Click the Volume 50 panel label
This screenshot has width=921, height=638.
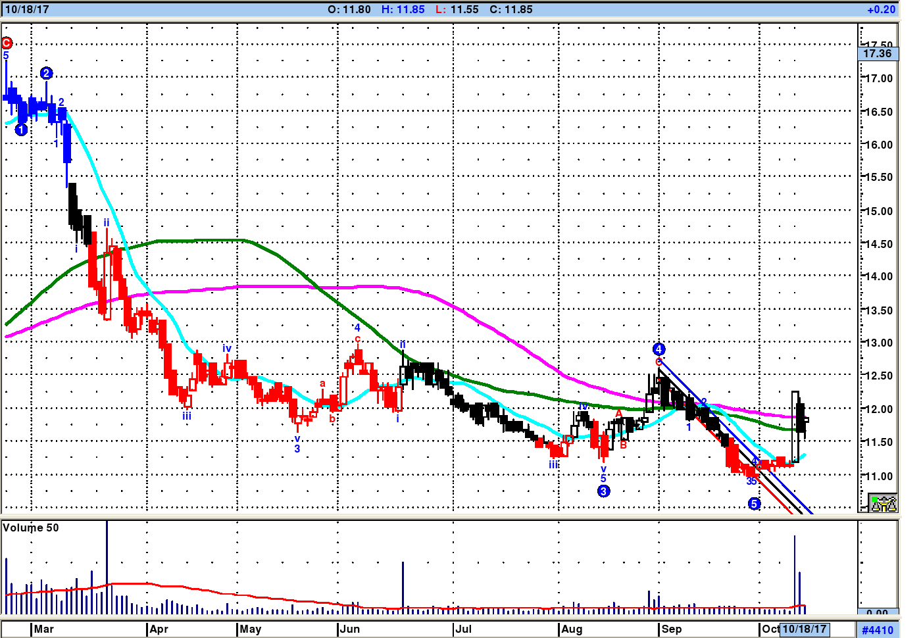[31, 528]
